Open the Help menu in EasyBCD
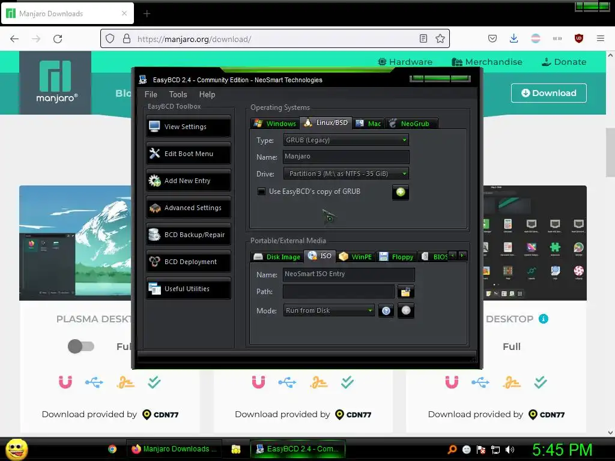Screen dimensions: 615x461 [x=207, y=94]
